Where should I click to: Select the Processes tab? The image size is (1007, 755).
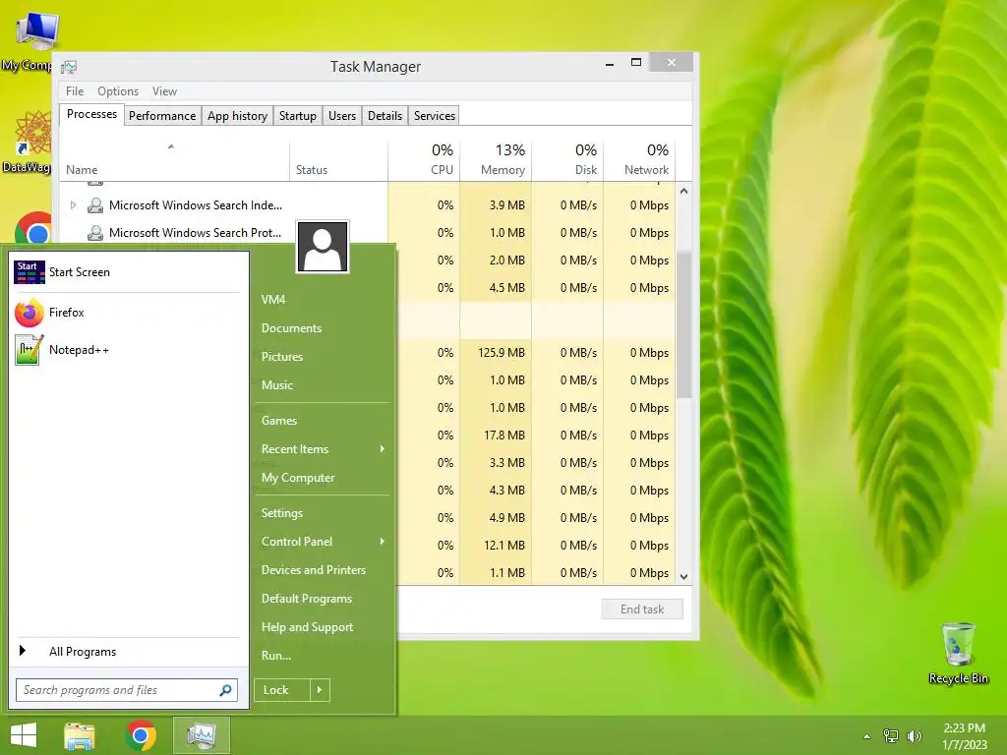point(91,114)
